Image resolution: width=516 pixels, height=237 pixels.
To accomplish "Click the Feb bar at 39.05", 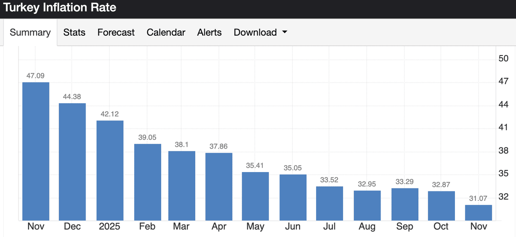I will click(x=147, y=182).
